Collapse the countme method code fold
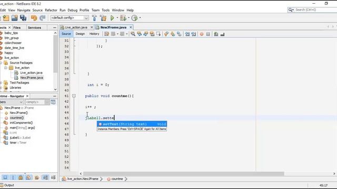The width and height of the screenshot is (337, 189). [74, 96]
